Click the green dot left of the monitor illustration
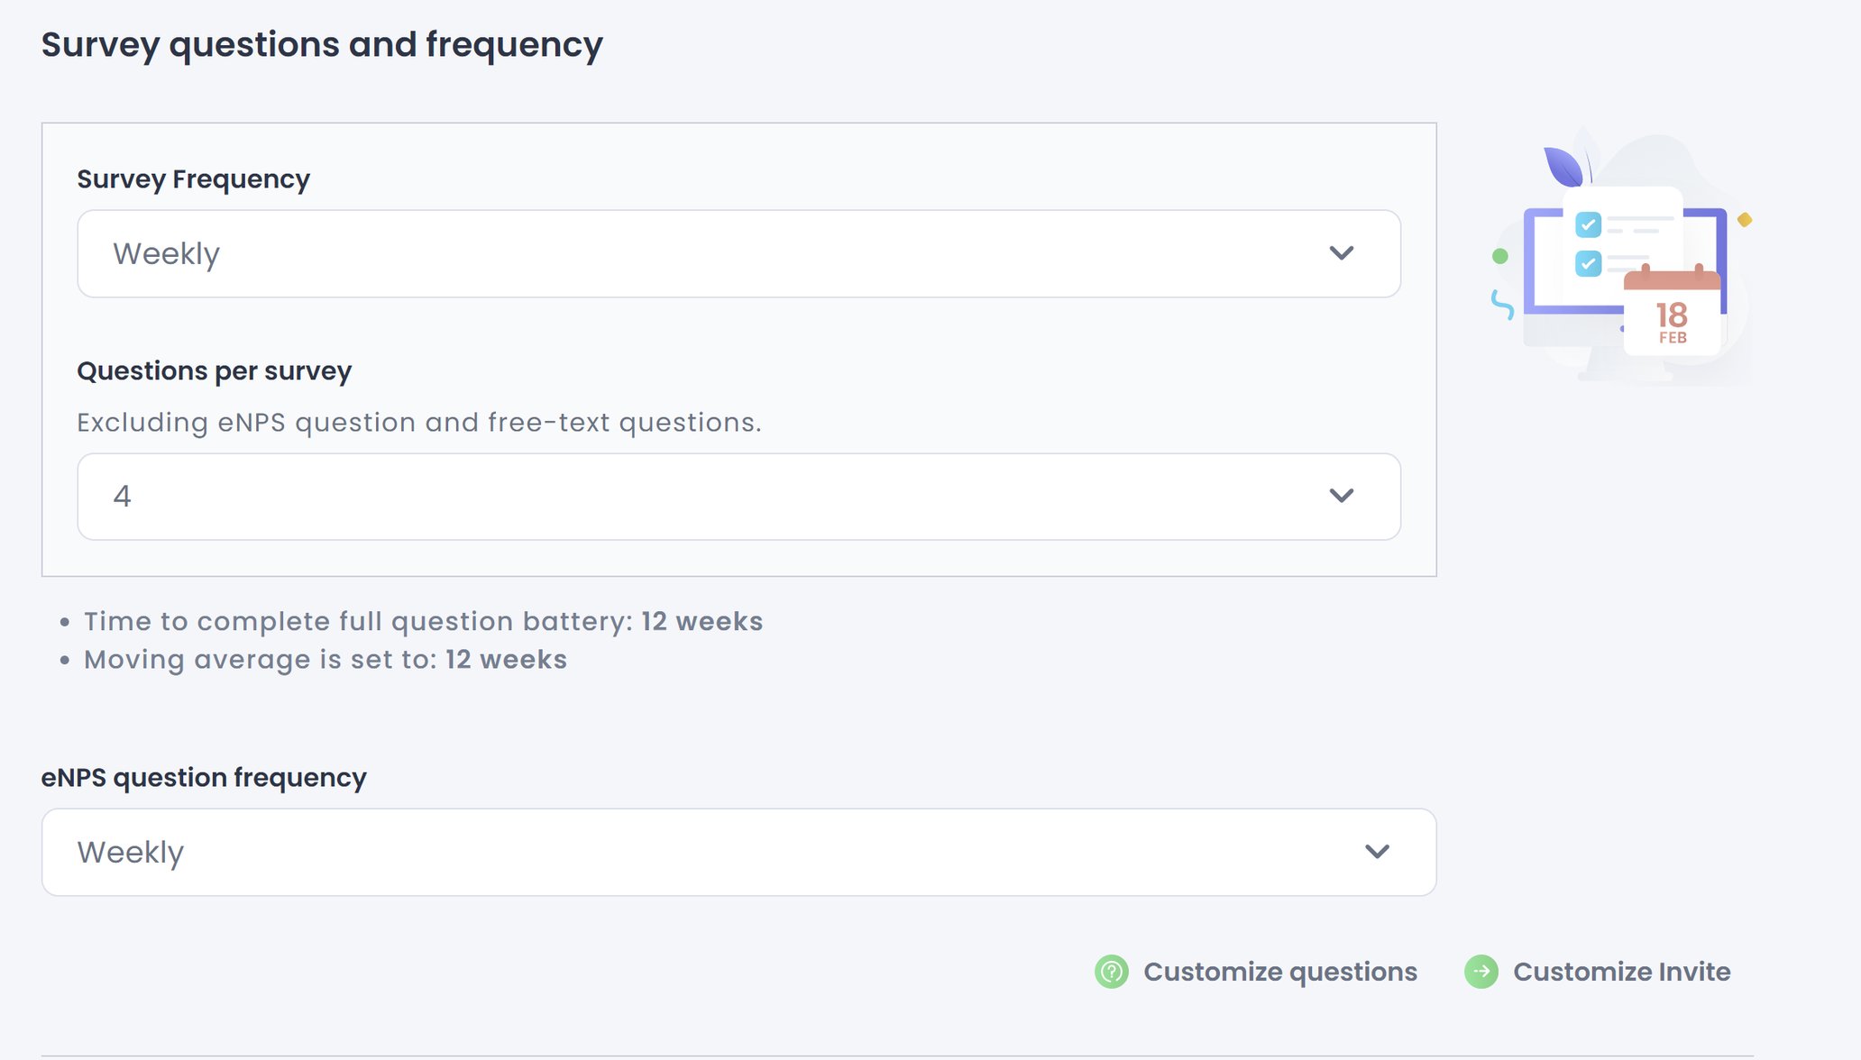The image size is (1861, 1060). [1500, 256]
